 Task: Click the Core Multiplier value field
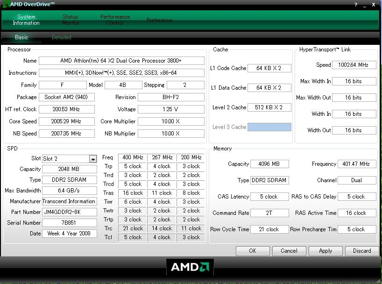coord(171,121)
